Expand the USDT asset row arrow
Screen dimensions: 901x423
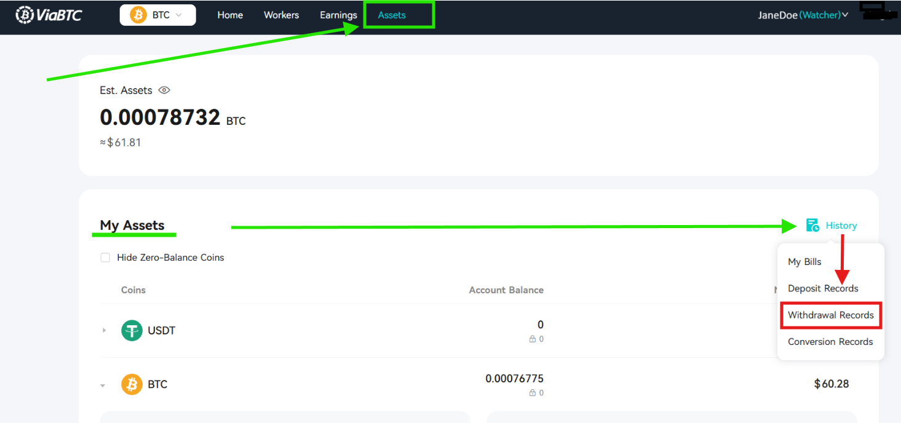104,331
